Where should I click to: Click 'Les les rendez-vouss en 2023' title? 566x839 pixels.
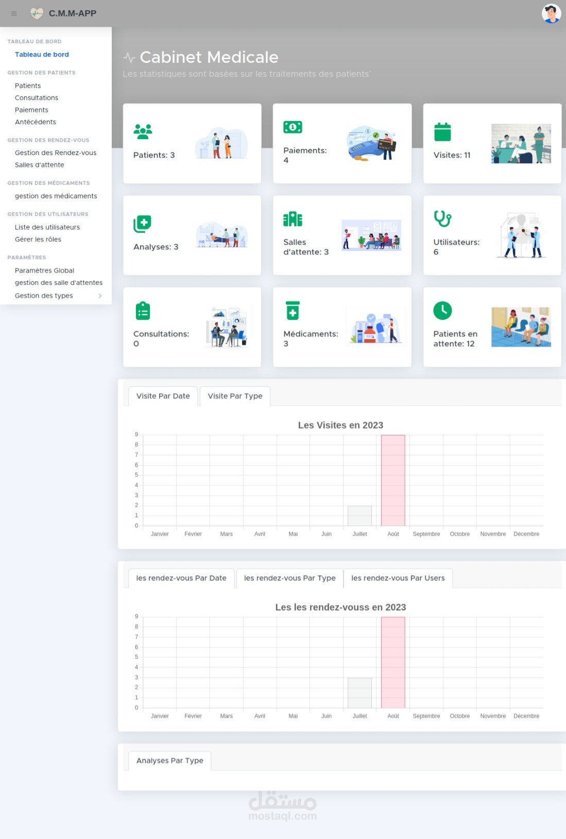pyautogui.click(x=340, y=607)
